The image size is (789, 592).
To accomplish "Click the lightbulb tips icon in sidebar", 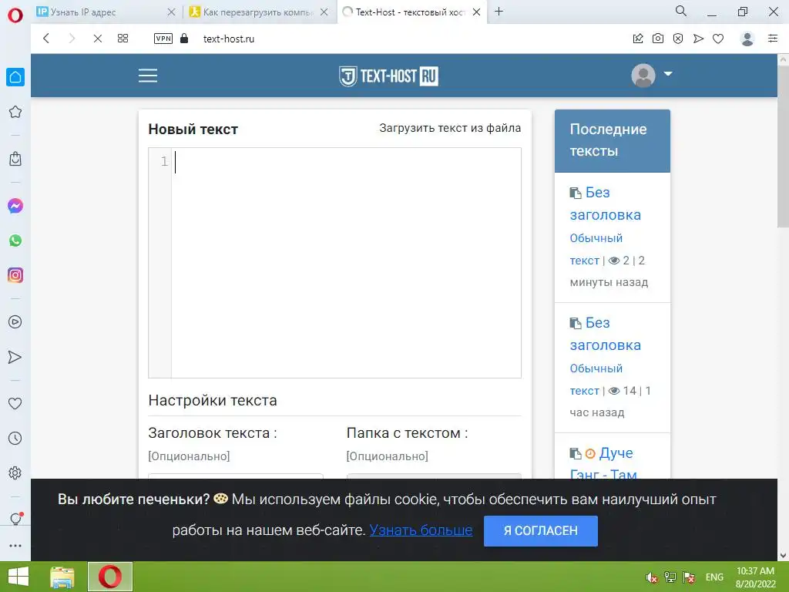I will pos(15,519).
